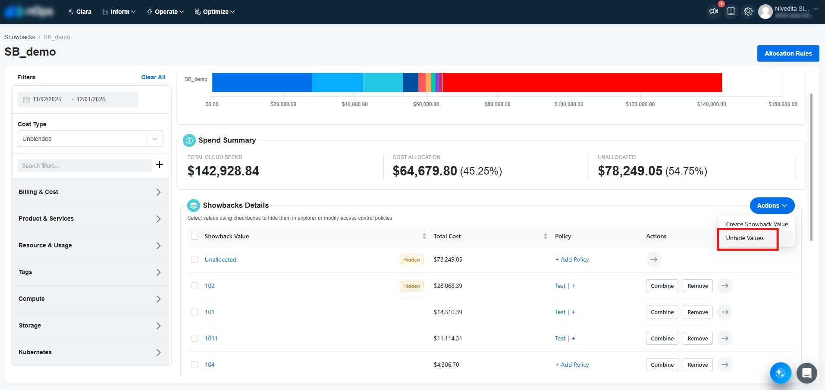Open the settings gear icon

tap(748, 12)
